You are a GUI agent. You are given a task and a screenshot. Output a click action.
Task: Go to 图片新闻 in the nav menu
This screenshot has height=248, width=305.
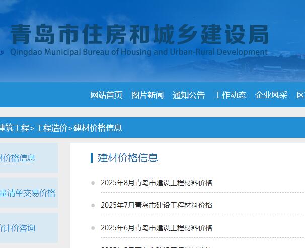coord(147,95)
